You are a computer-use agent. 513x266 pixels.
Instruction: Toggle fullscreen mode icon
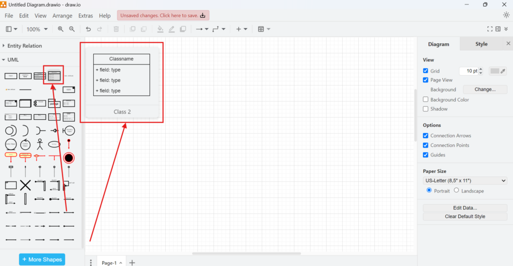click(490, 29)
